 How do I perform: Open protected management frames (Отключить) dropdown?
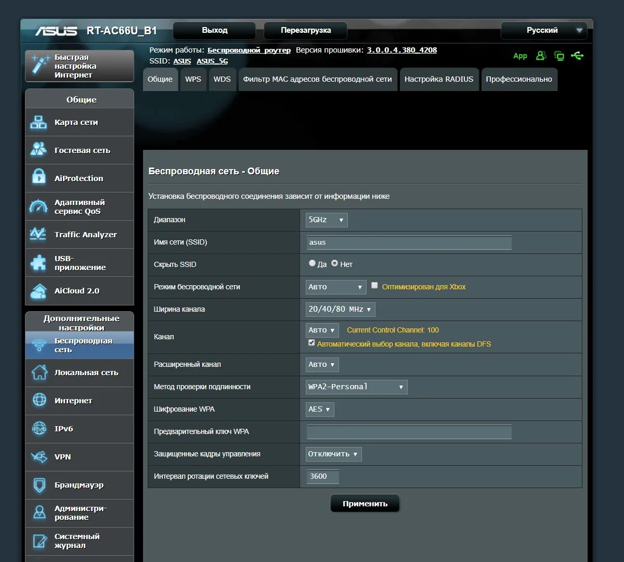333,454
